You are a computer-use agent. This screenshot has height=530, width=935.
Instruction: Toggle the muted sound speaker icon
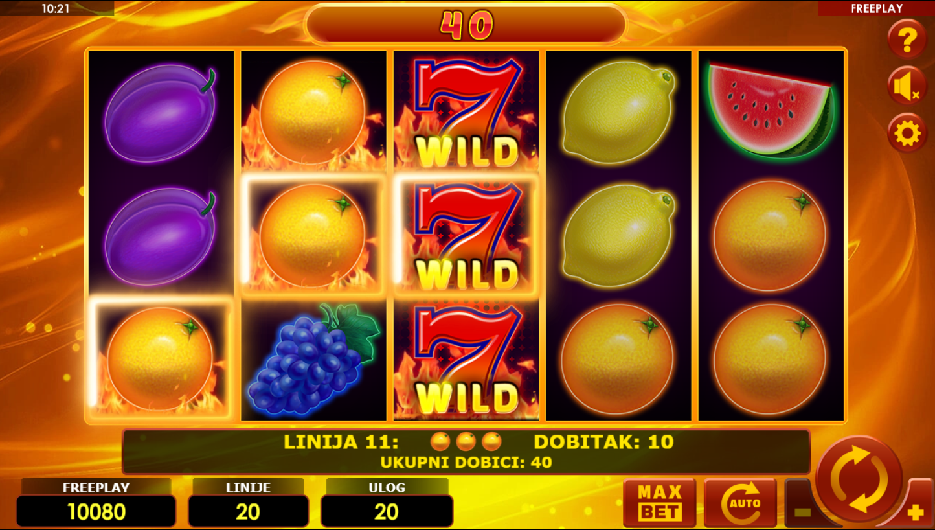(x=907, y=86)
